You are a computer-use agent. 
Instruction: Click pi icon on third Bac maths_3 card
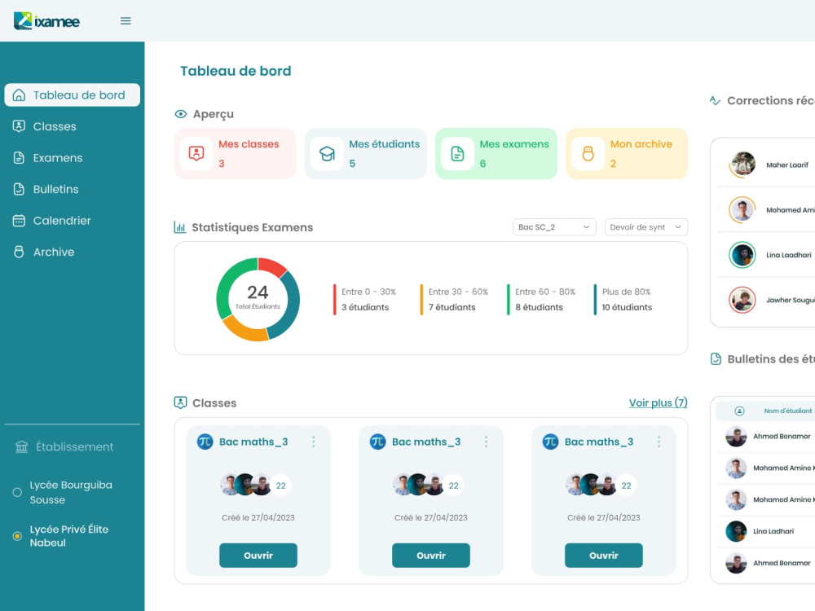point(550,442)
